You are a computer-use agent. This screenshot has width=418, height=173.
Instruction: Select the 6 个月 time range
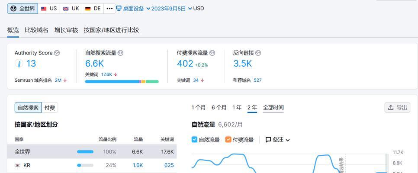(219, 107)
